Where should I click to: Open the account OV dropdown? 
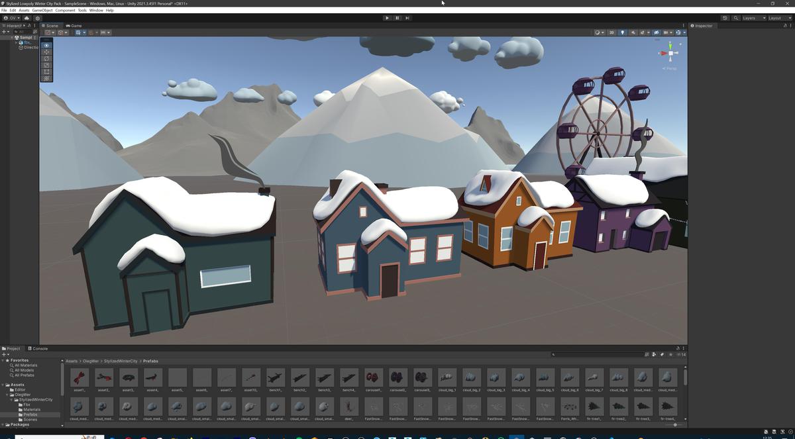11,18
